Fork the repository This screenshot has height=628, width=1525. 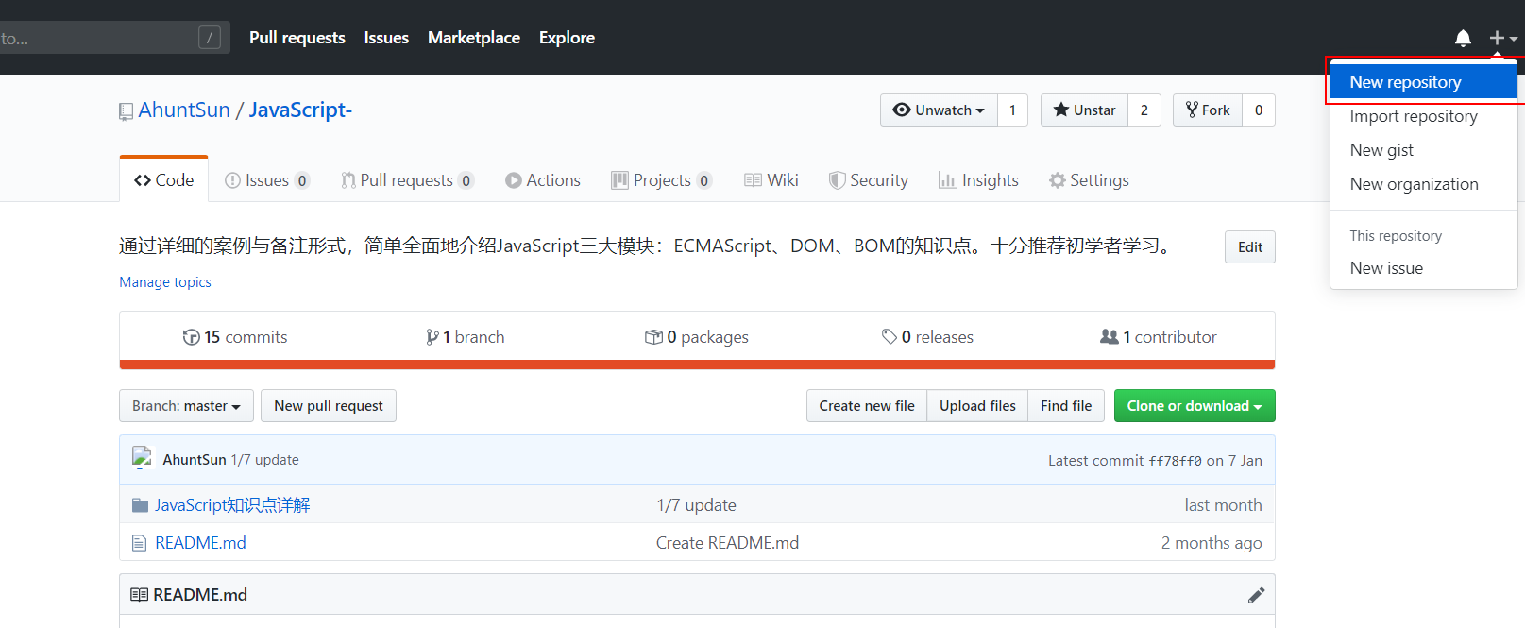(x=1208, y=110)
